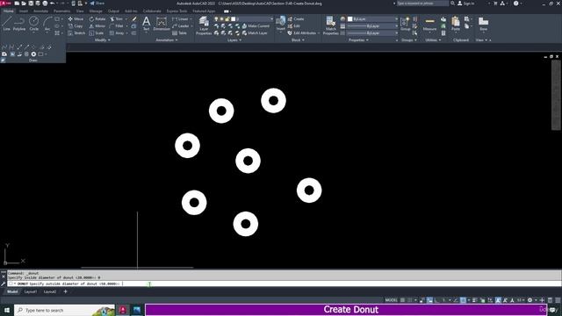Activate the Mirror command
This screenshot has height=316, width=562.
click(97, 25)
